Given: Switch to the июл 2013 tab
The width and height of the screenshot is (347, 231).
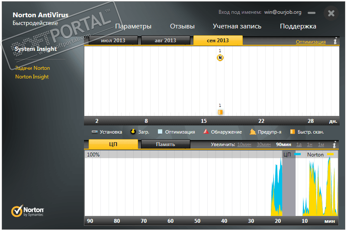Looking at the screenshot, I should 113,41.
